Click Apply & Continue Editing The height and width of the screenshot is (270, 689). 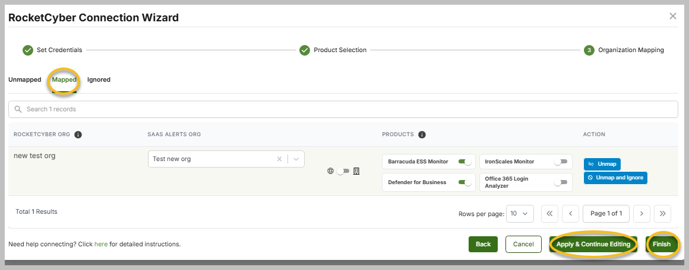(x=593, y=244)
